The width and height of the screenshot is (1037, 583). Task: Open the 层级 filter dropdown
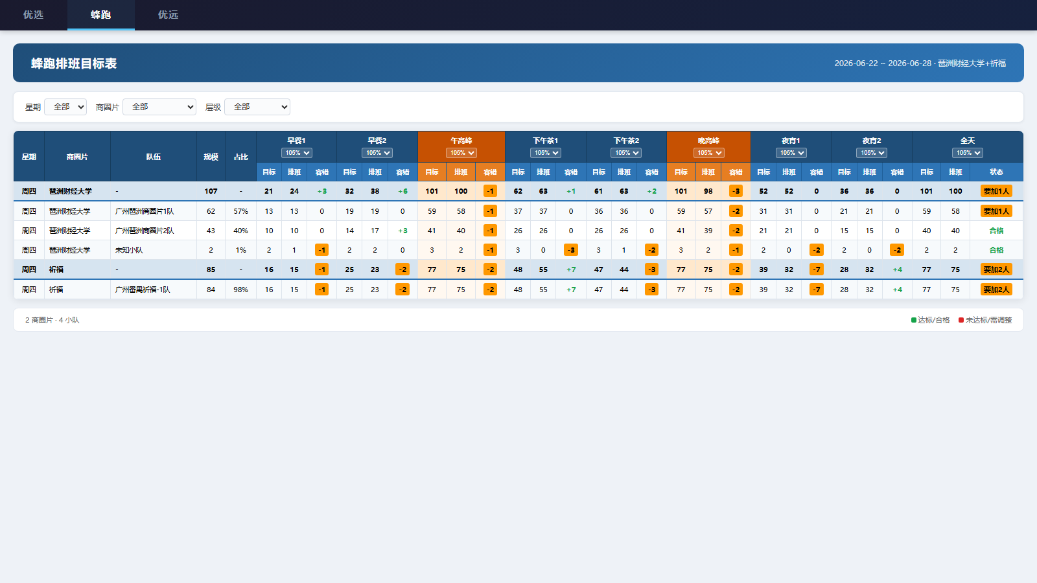pos(257,107)
